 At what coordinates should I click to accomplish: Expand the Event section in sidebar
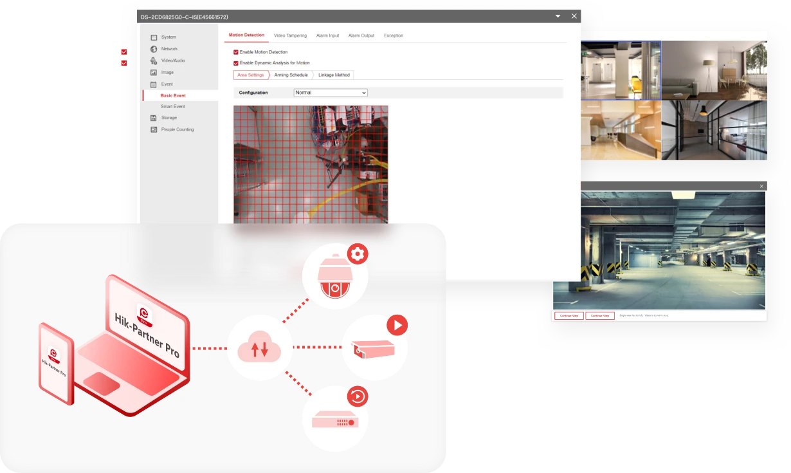167,84
